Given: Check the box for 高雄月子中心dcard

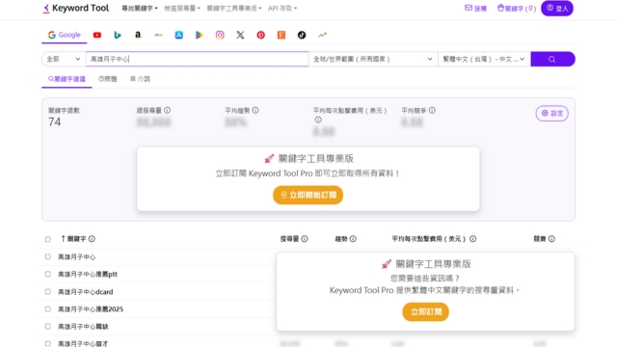Looking at the screenshot, I should tap(48, 292).
